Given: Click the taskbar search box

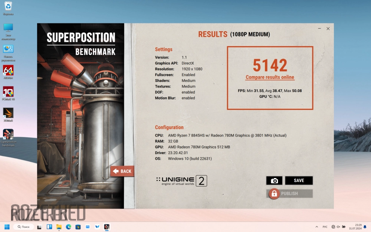Looking at the screenshot, I should (23, 226).
